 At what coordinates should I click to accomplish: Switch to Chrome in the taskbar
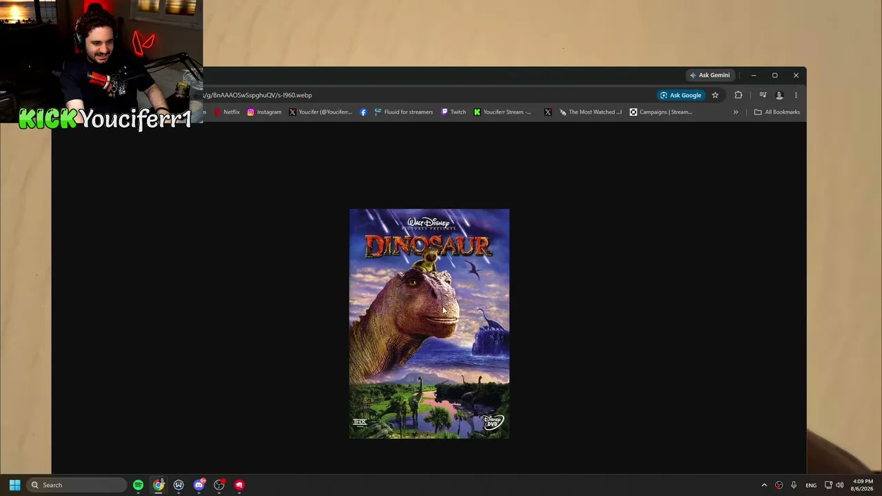[x=158, y=485]
